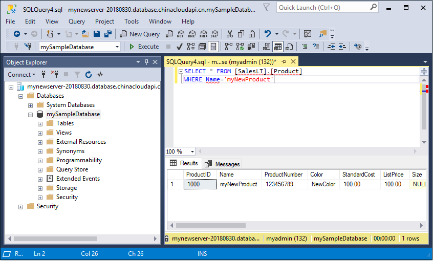Open the 100 % zoom dropdown

(x=192, y=151)
